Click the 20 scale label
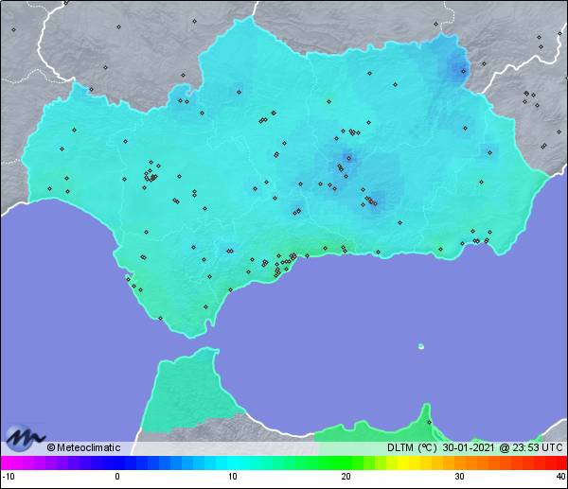This screenshot has width=568, height=489. tap(346, 476)
